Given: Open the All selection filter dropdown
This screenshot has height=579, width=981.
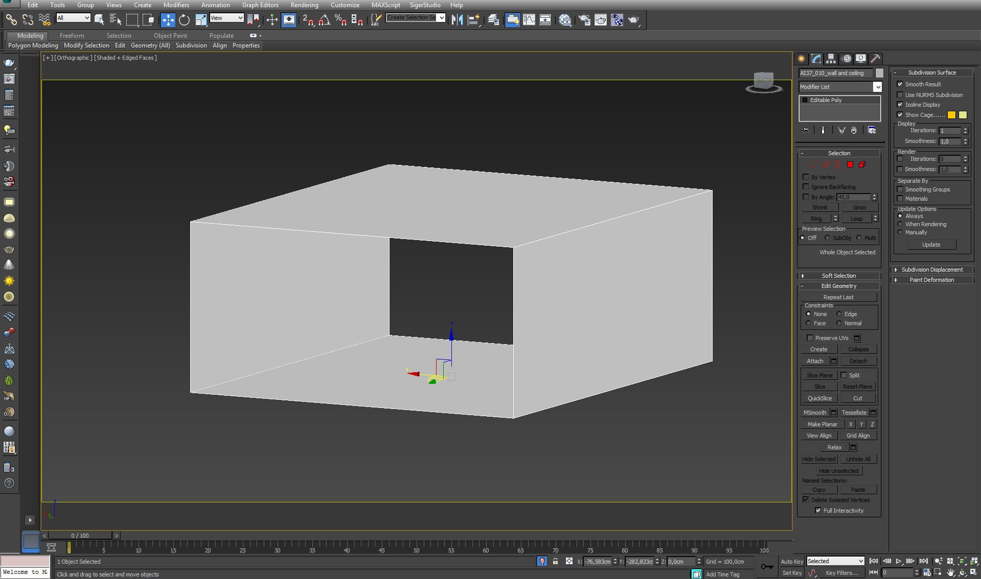Looking at the screenshot, I should point(73,18).
